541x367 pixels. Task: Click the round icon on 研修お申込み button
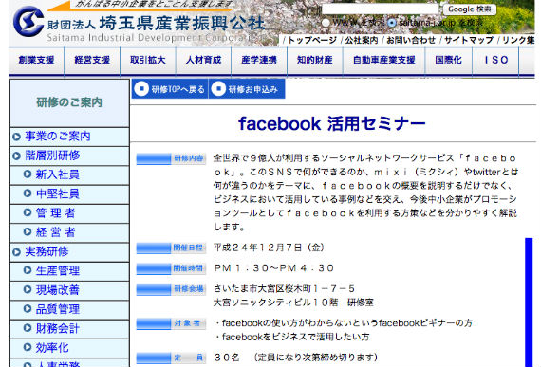[218, 88]
